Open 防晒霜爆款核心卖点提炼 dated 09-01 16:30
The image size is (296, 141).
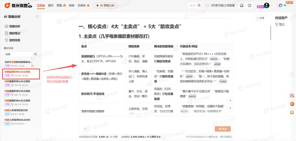(x=21, y=74)
